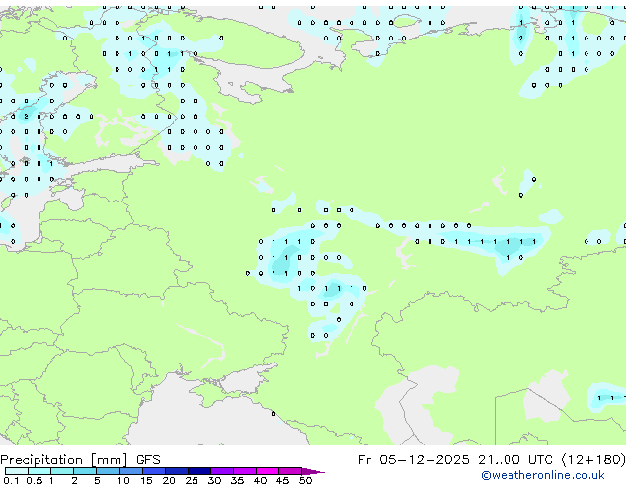Click the 0.1 mm lightest cyan legend swatch
626x484 pixels.
[x=17, y=471]
